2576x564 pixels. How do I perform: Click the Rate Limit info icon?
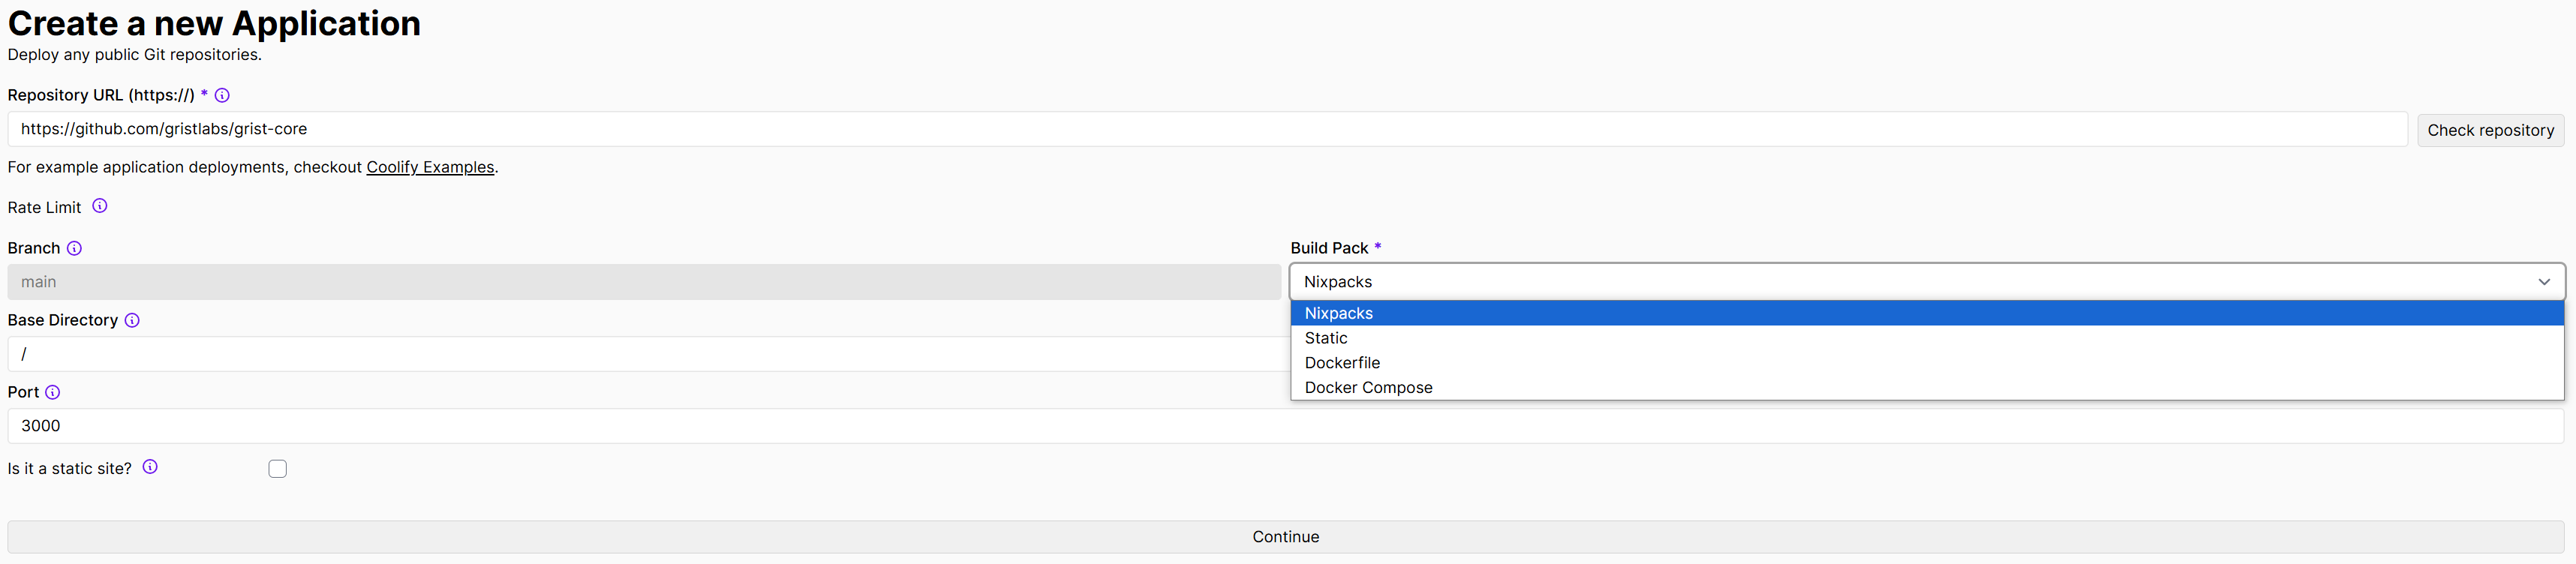pos(100,206)
